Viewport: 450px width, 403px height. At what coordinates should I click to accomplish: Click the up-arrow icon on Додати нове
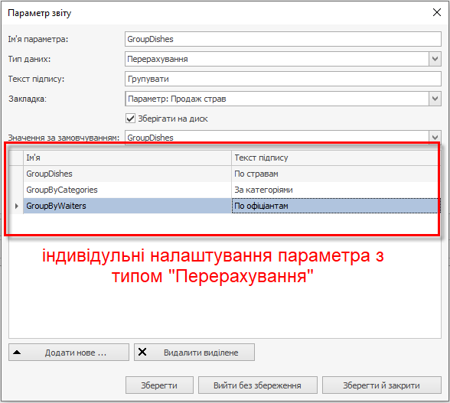17,353
